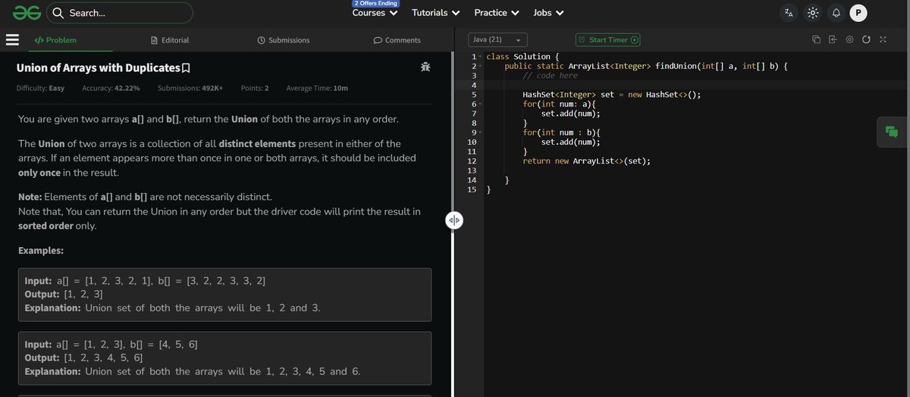Viewport: 910px width, 397px height.
Task: Open the hamburger sidebar menu
Action: (x=12, y=40)
